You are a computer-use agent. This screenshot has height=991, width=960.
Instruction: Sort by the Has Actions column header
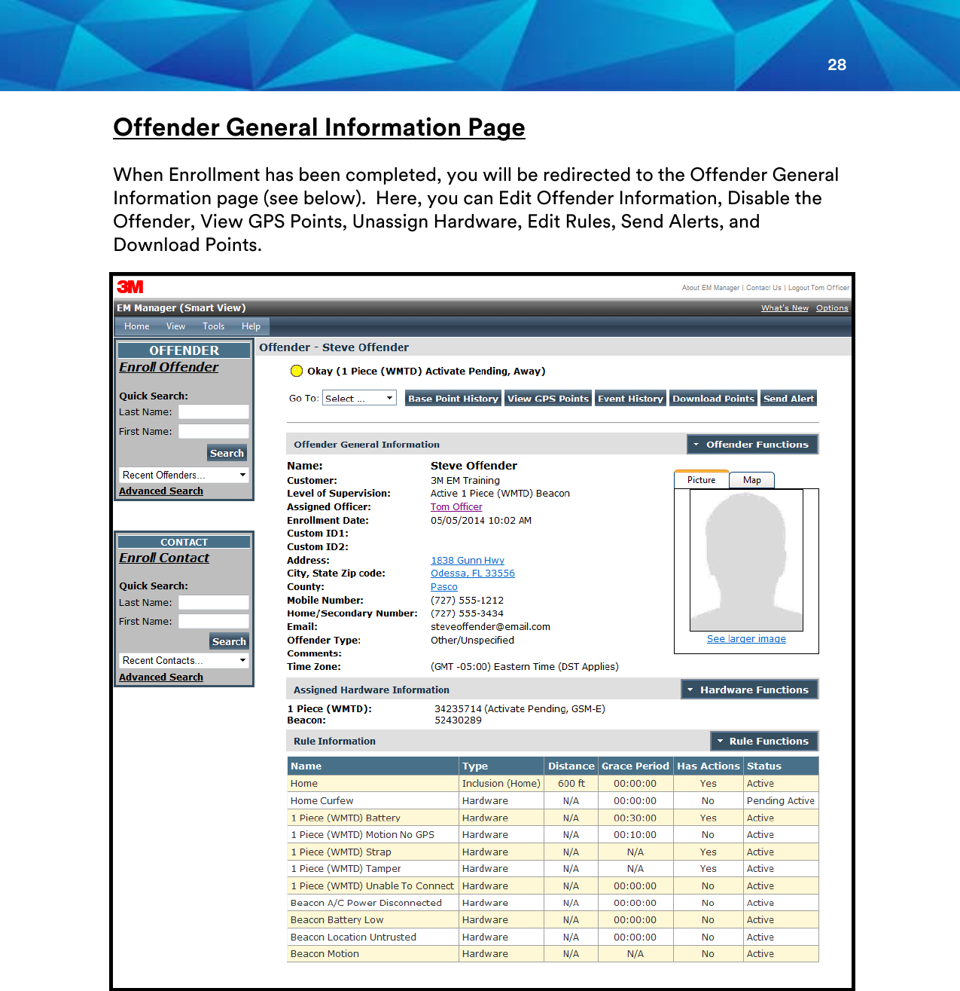pos(708,766)
